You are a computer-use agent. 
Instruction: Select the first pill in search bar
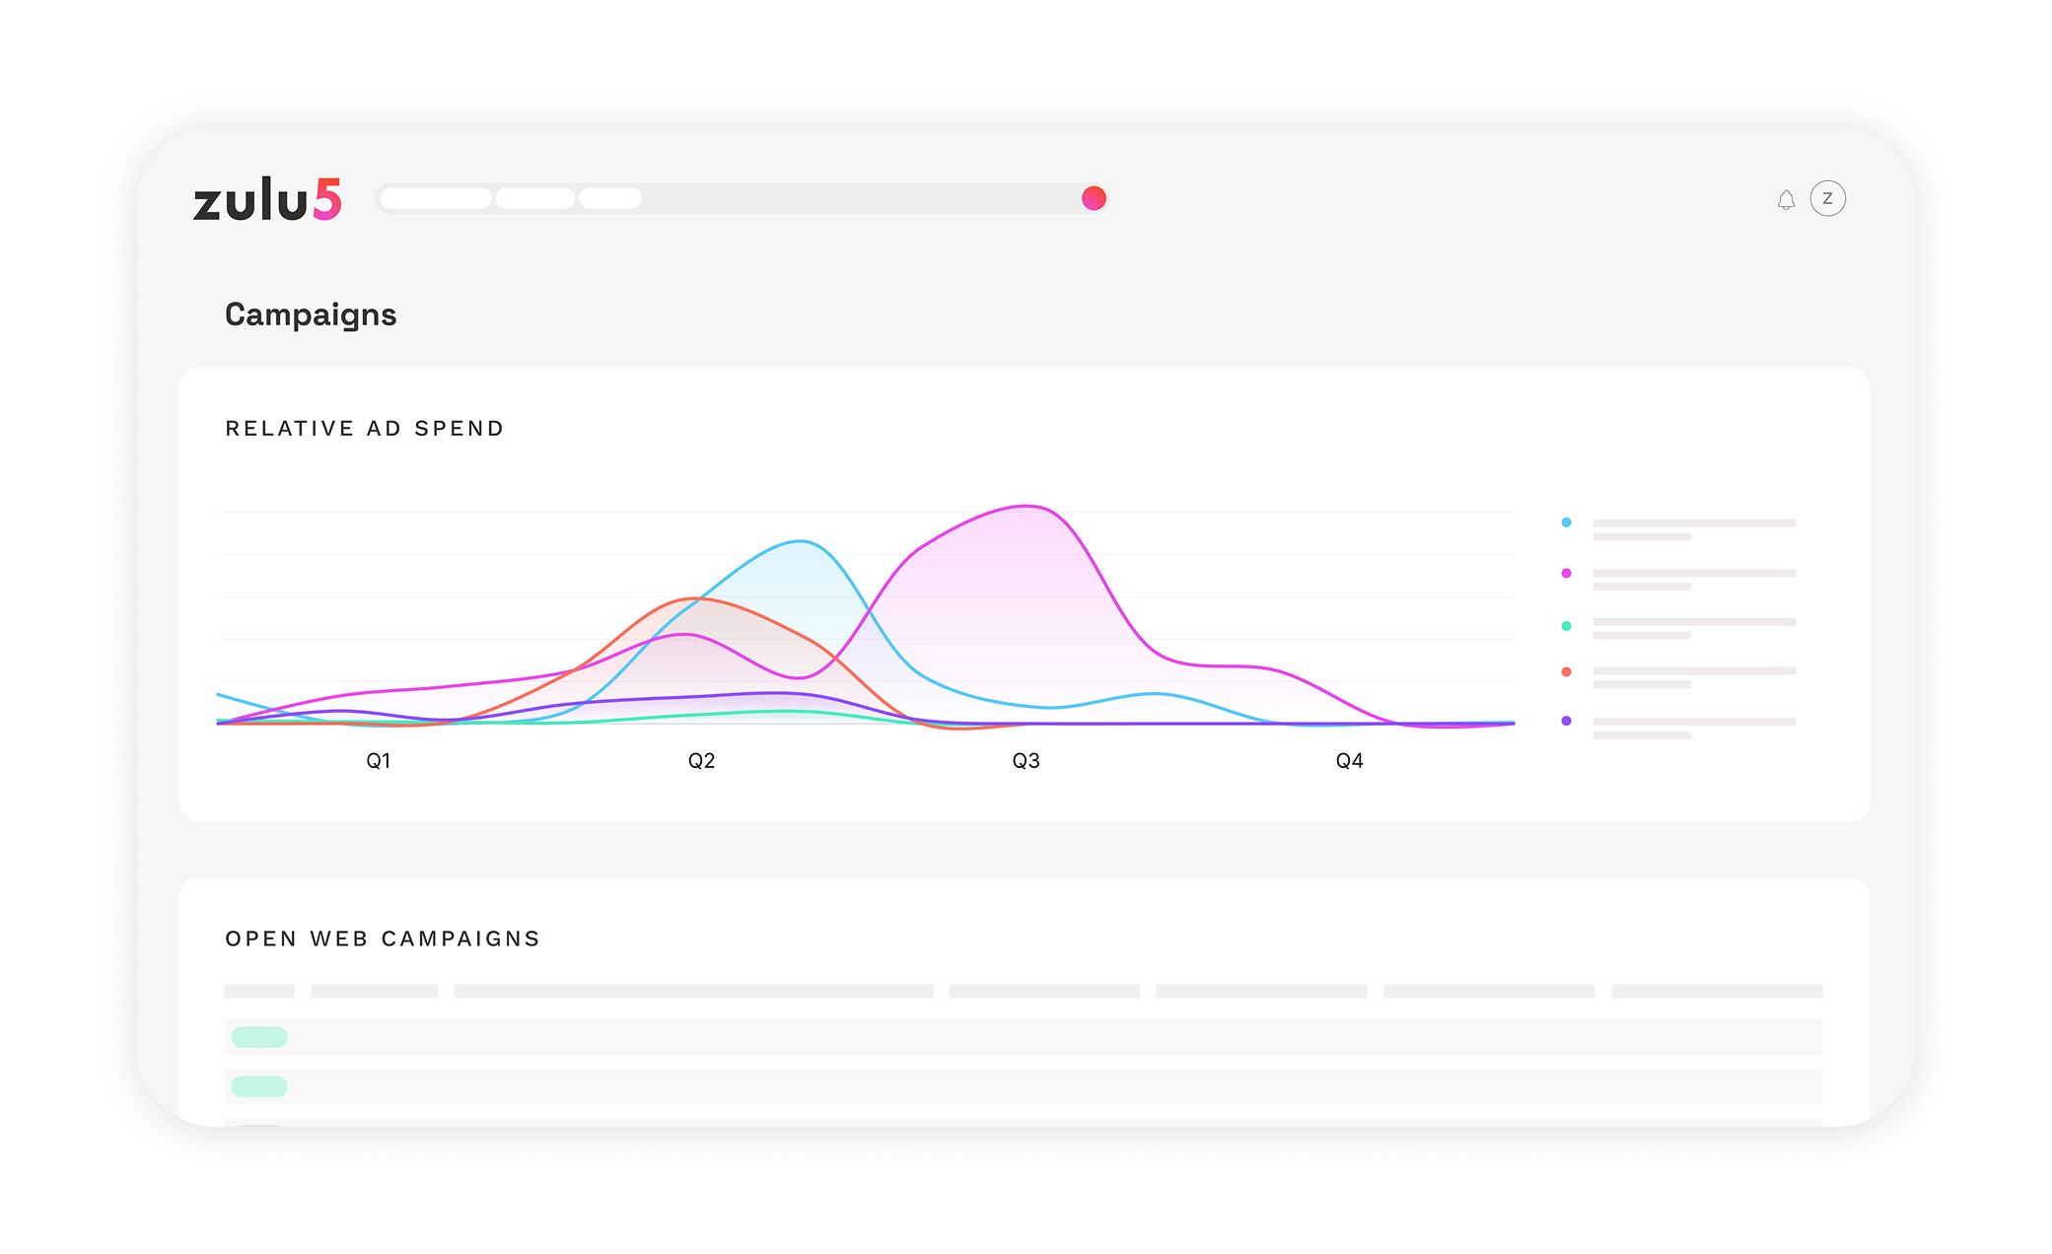435,198
